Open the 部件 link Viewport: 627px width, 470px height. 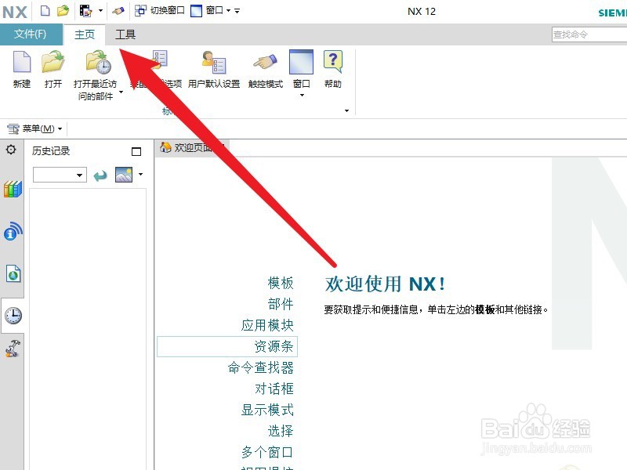click(281, 304)
